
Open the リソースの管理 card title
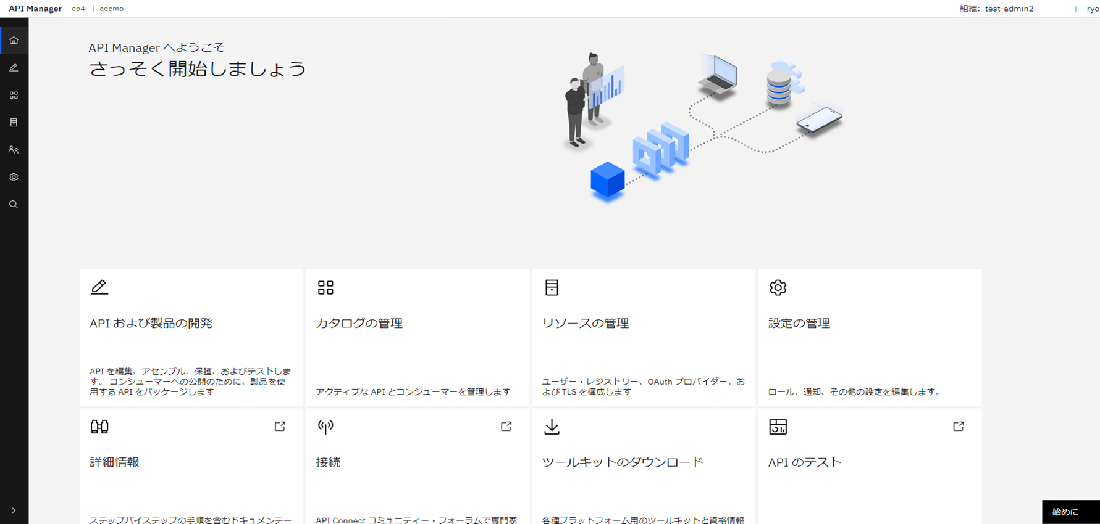(585, 323)
